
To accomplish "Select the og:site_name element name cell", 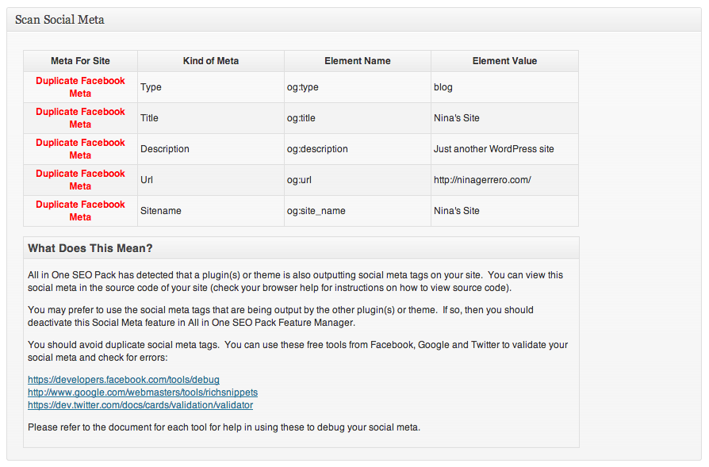I will point(358,211).
